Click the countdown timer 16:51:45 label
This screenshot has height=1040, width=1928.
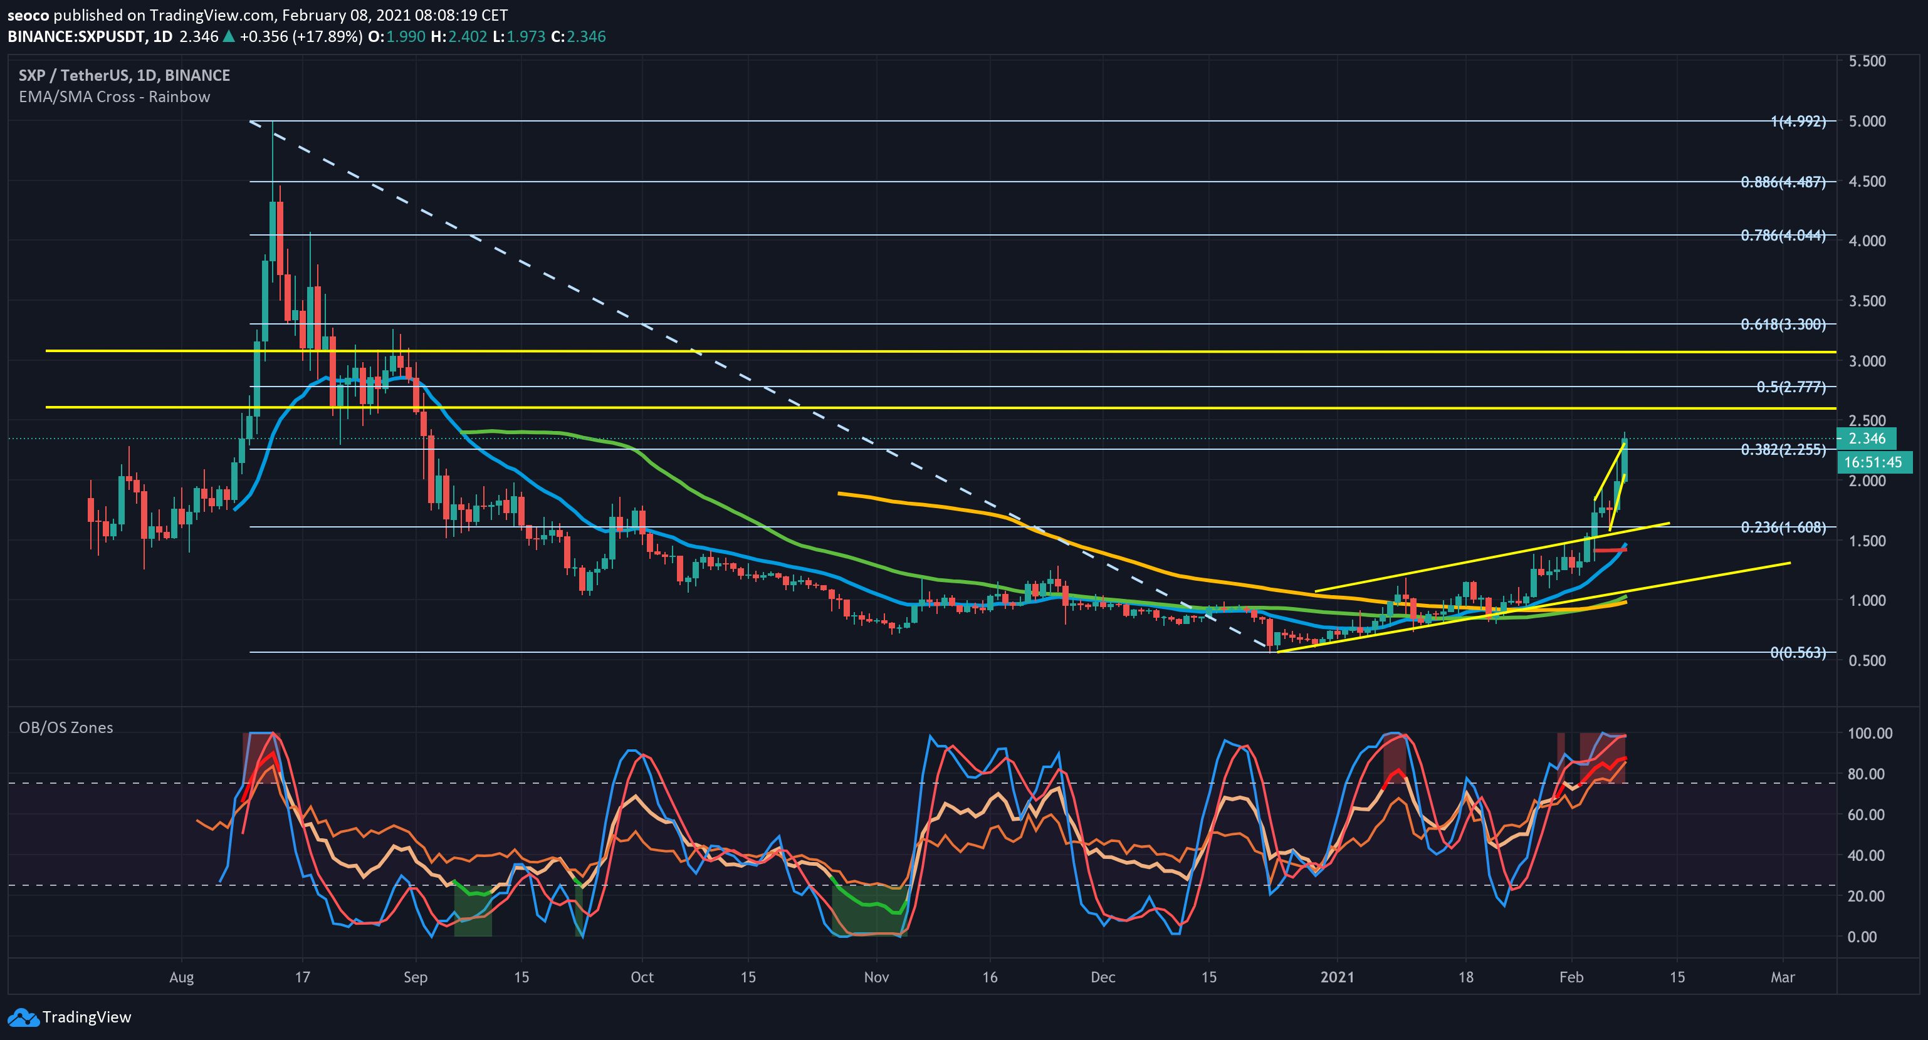click(x=1875, y=462)
